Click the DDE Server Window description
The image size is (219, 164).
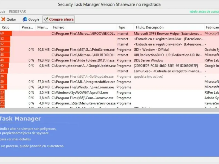148,60
